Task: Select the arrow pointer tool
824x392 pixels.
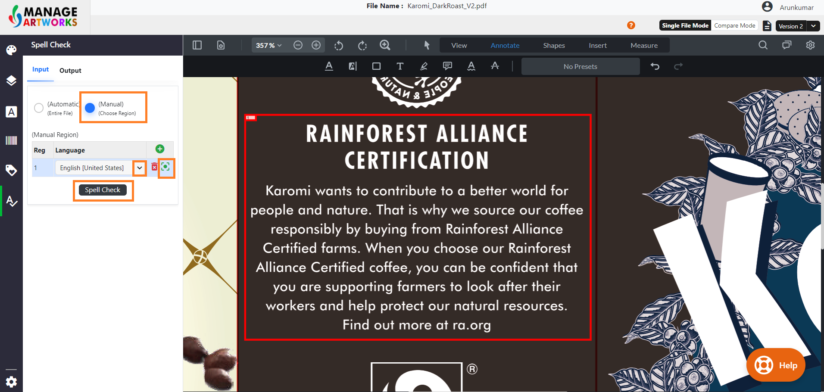Action: tap(427, 45)
